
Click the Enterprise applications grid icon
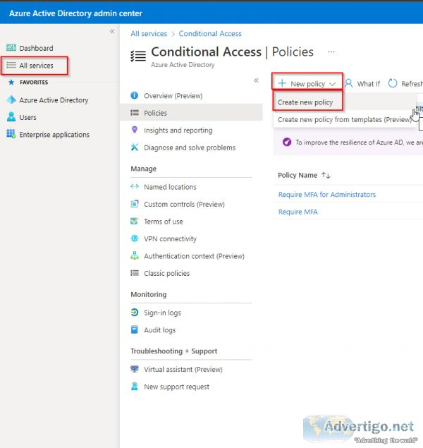click(11, 134)
